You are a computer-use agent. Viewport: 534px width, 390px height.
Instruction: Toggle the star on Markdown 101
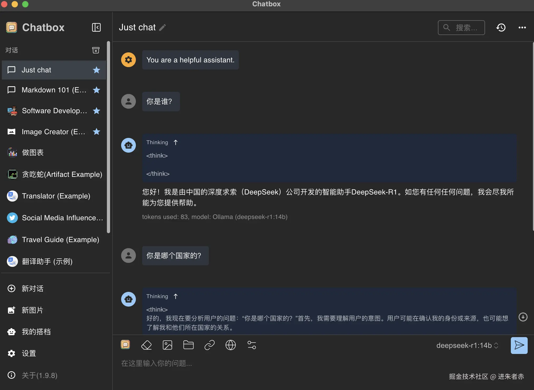tap(97, 90)
